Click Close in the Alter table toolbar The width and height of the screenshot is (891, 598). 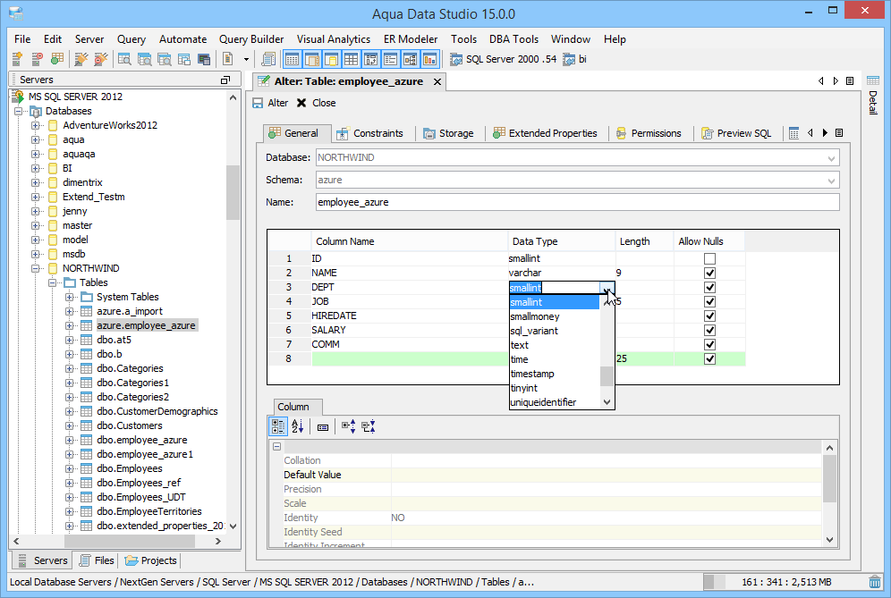pyautogui.click(x=317, y=103)
